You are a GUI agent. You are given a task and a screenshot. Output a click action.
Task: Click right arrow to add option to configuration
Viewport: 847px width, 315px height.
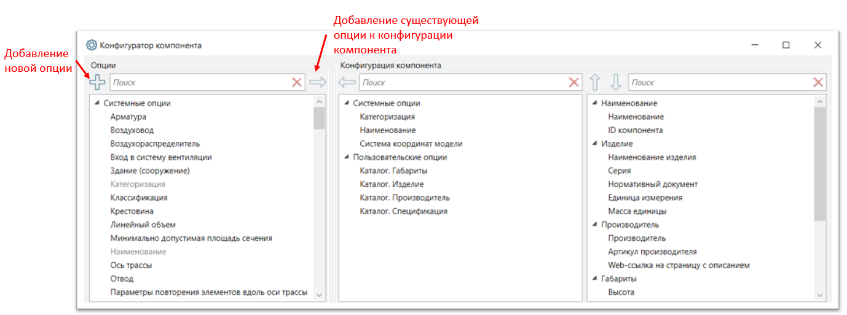318,82
